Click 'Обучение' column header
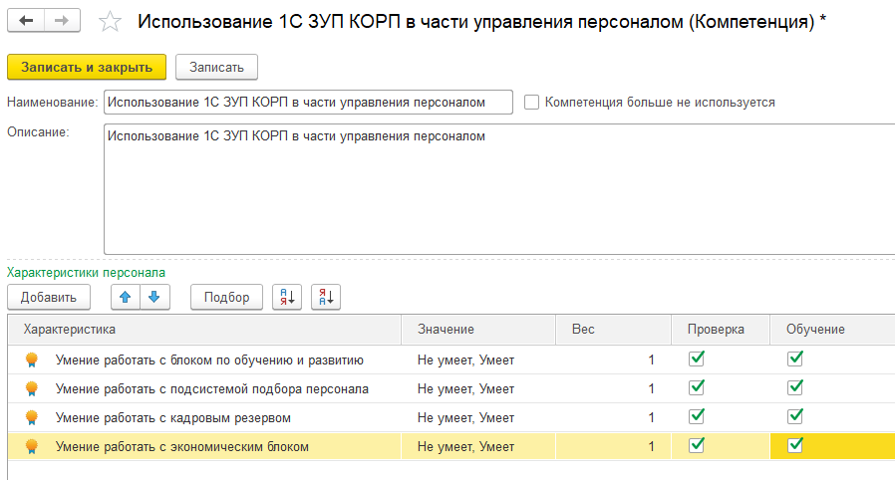Image resolution: width=895 pixels, height=480 pixels. coord(833,330)
